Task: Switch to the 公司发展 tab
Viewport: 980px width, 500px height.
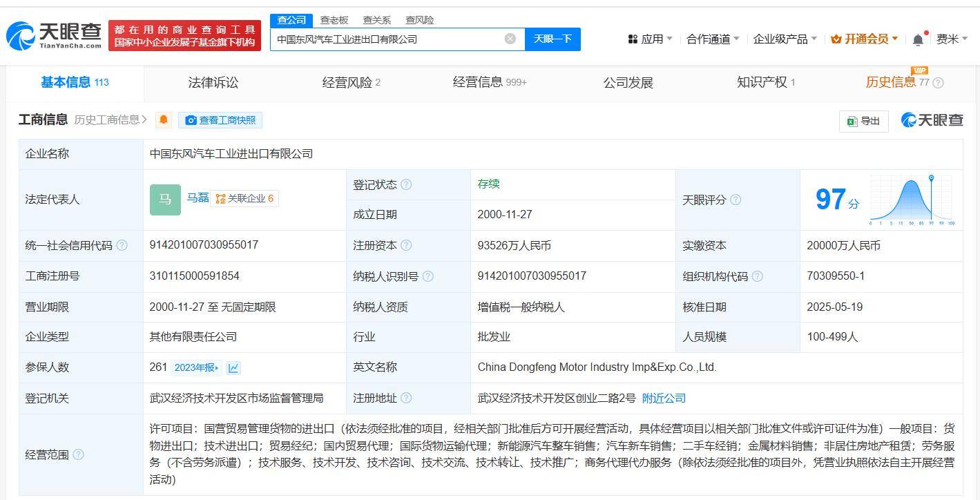Action: 628,82
